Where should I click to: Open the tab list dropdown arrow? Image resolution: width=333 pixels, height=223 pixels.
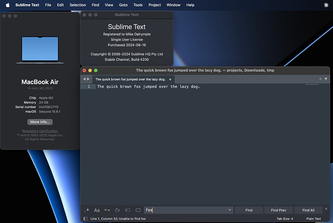coord(326,79)
